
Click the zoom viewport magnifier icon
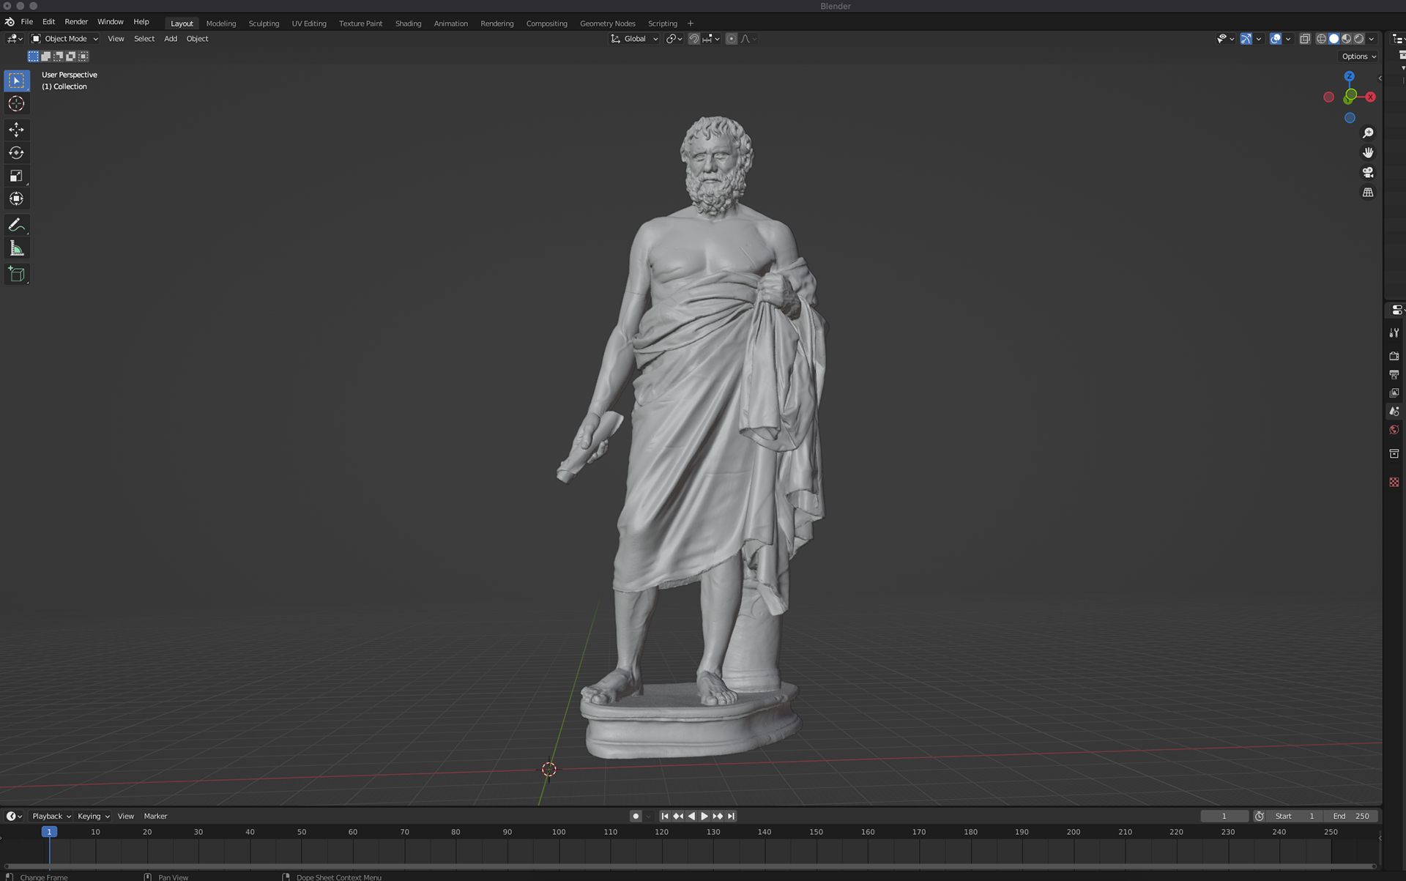click(1368, 133)
